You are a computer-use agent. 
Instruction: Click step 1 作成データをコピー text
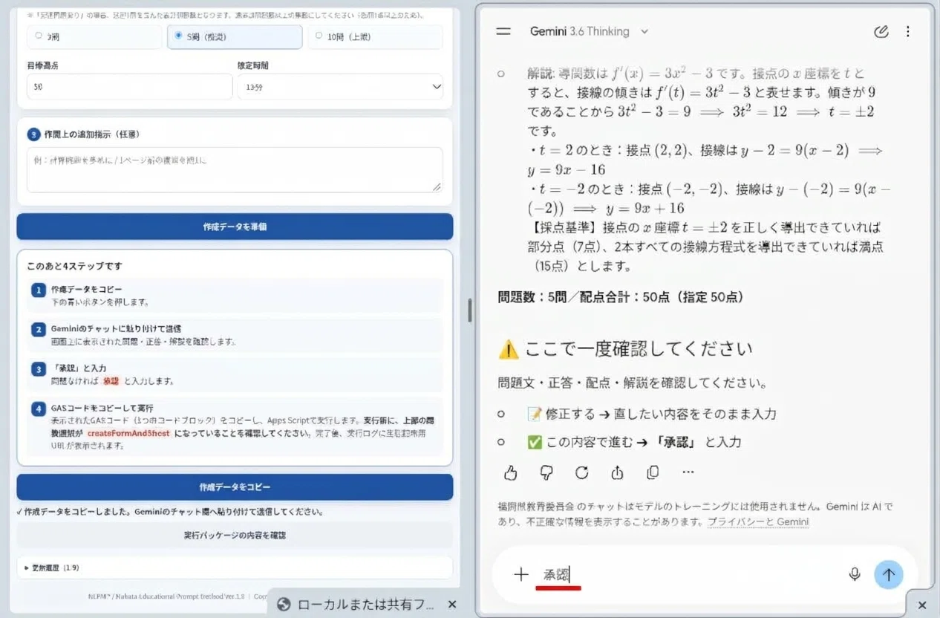coord(87,289)
